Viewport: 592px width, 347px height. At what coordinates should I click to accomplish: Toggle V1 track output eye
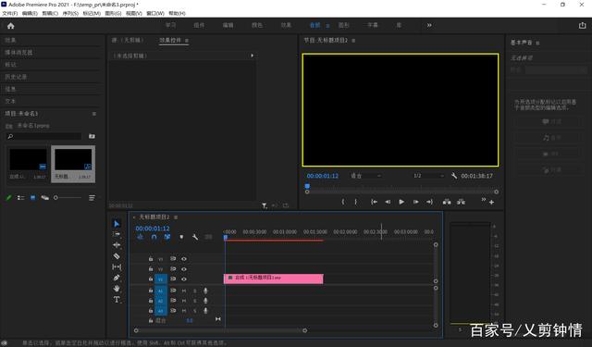pos(184,279)
